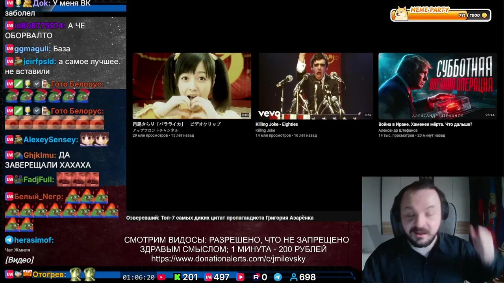This screenshot has height=283, width=504.
Task: Click the 14 тыс. просмотров • 20 минут назад text
Action: (x=411, y=136)
